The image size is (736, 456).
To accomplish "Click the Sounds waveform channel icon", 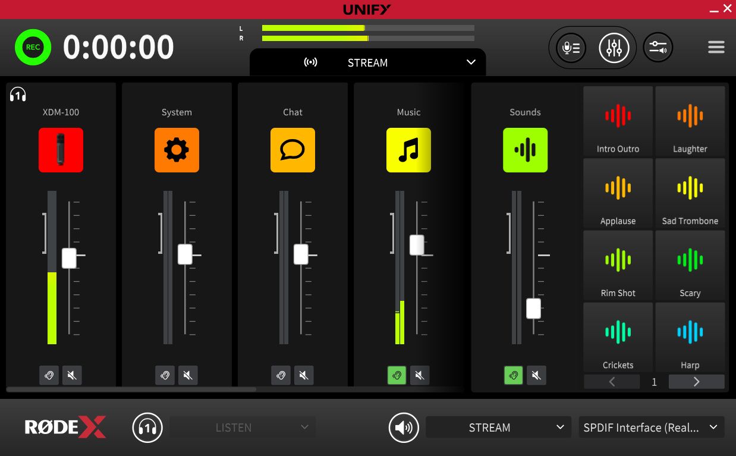I will click(x=525, y=150).
